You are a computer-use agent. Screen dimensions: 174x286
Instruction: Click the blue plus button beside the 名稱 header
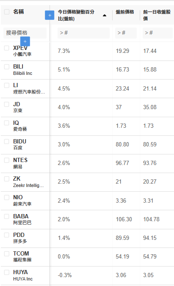50,15
